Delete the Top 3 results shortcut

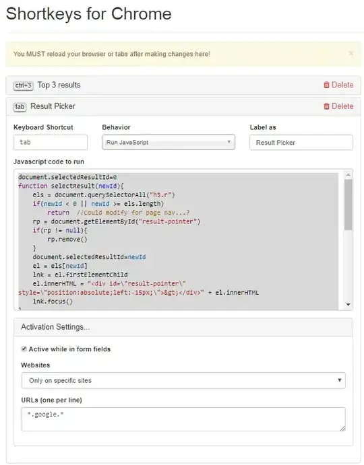[x=338, y=85]
